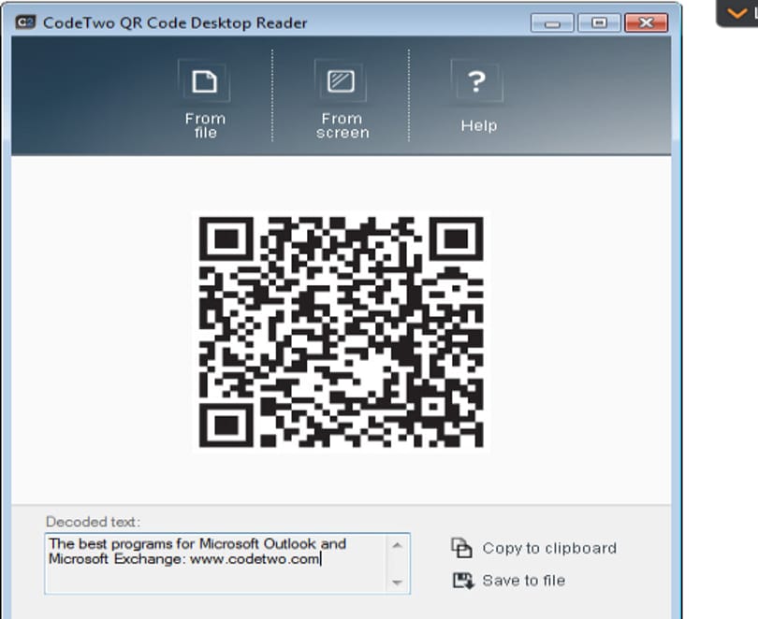Click the "Copy to clipboard" link text
The height and width of the screenshot is (619, 758).
click(x=549, y=548)
